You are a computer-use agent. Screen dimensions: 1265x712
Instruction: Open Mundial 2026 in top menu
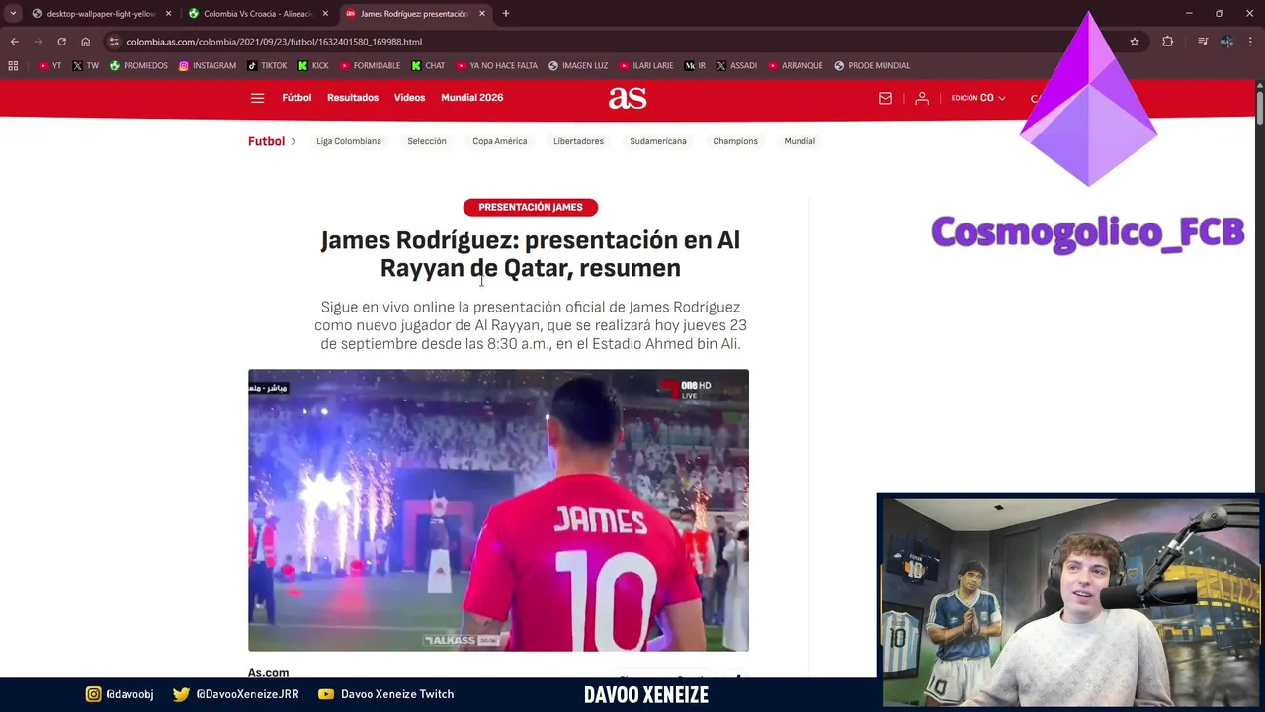471,98
